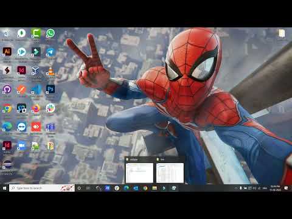
Task: Launch the VLC media player shortcut
Action: [x=50, y=71]
